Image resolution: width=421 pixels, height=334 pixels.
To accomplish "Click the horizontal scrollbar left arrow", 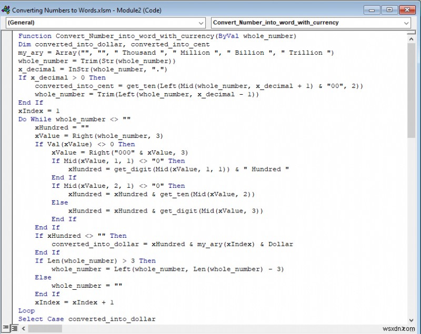I will tap(24, 328).
